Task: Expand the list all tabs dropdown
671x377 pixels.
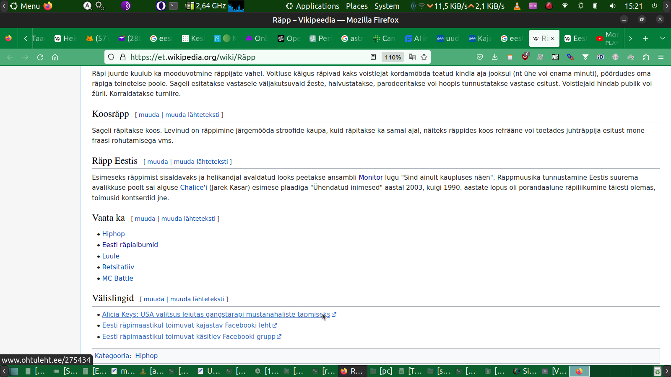Action: pos(663,39)
